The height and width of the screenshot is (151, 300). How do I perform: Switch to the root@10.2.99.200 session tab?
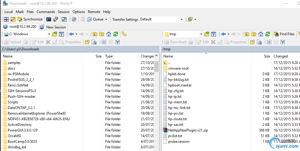coord(20,27)
